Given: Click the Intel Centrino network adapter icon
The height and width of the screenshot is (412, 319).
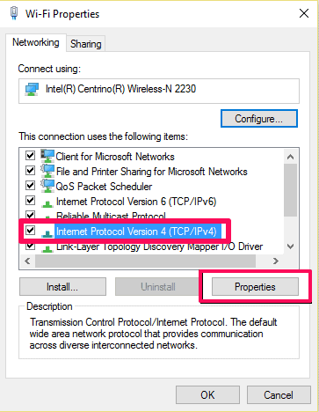Looking at the screenshot, I should tap(32, 89).
